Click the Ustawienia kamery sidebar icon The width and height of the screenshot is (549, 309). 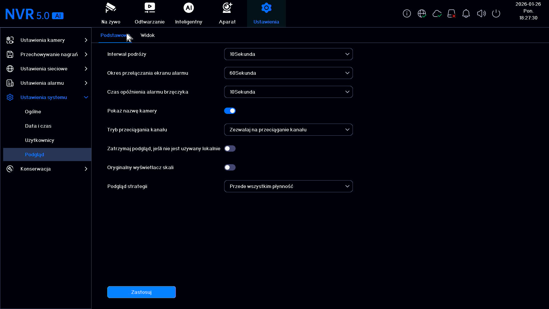[10, 40]
